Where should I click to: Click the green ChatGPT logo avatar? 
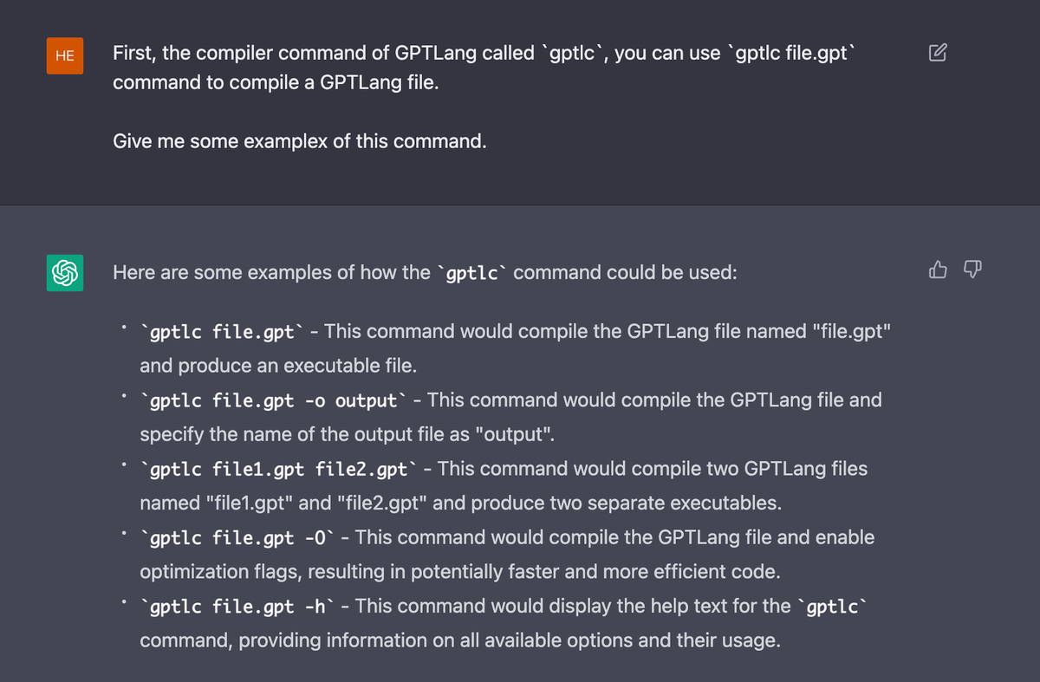pos(65,272)
